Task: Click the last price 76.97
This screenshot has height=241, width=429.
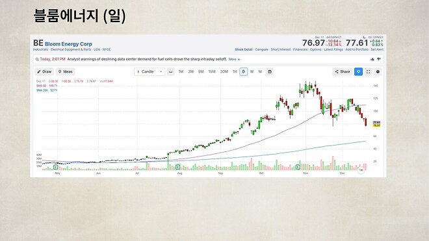Action: click(x=313, y=43)
